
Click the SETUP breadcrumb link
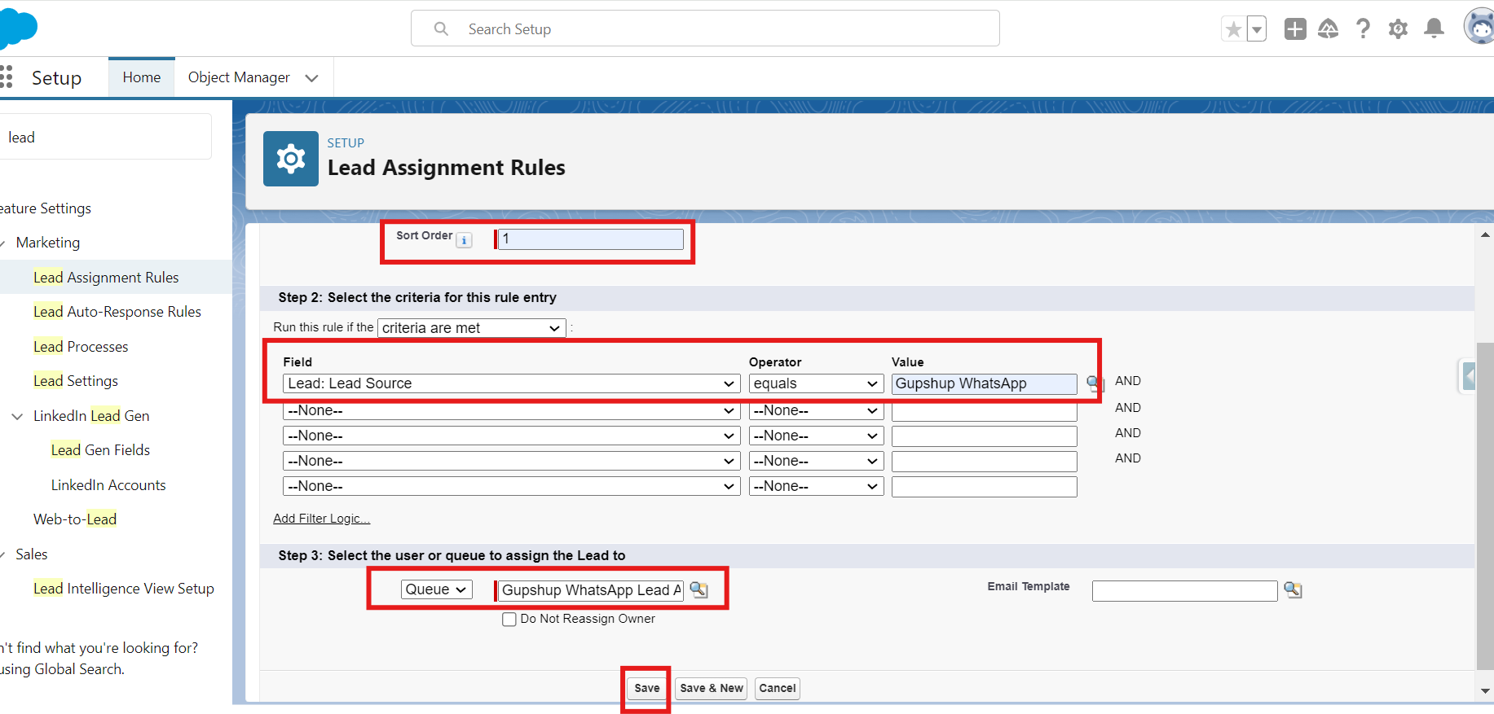(346, 143)
